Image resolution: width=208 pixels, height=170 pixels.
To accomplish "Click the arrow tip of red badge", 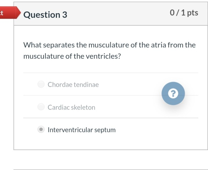I will pyautogui.click(x=18, y=13).
